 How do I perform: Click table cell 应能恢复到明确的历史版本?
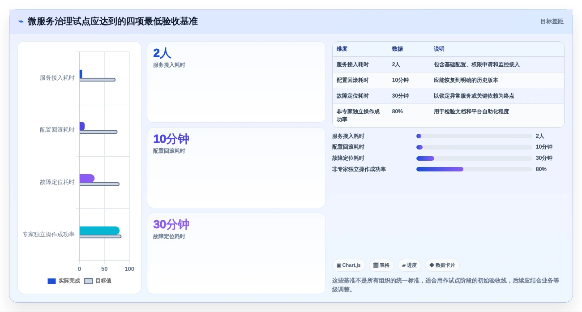point(466,80)
